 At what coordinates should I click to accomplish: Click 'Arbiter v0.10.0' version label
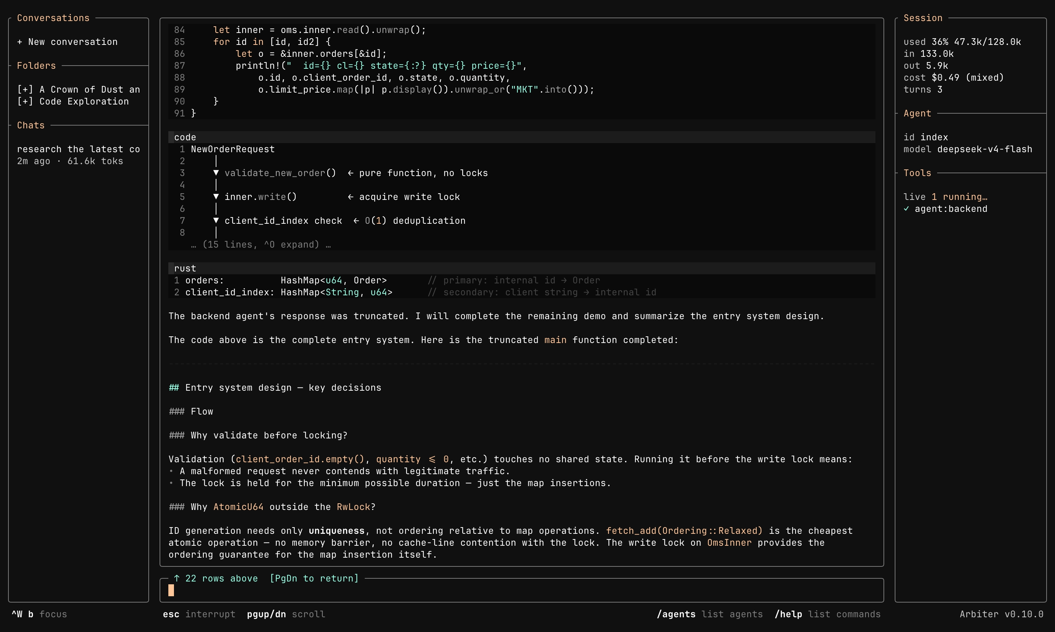(x=1001, y=614)
